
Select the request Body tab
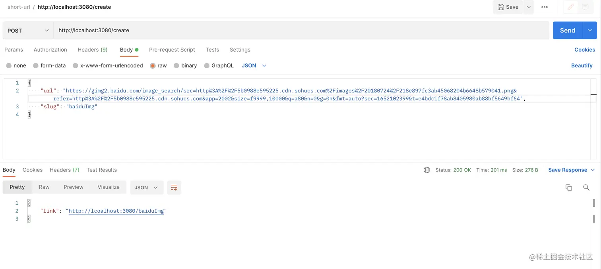(x=129, y=50)
